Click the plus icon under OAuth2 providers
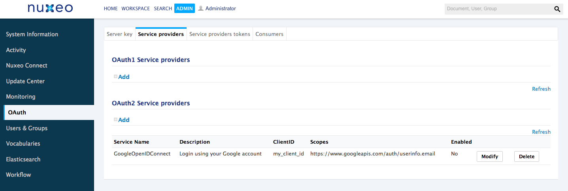 (x=115, y=120)
